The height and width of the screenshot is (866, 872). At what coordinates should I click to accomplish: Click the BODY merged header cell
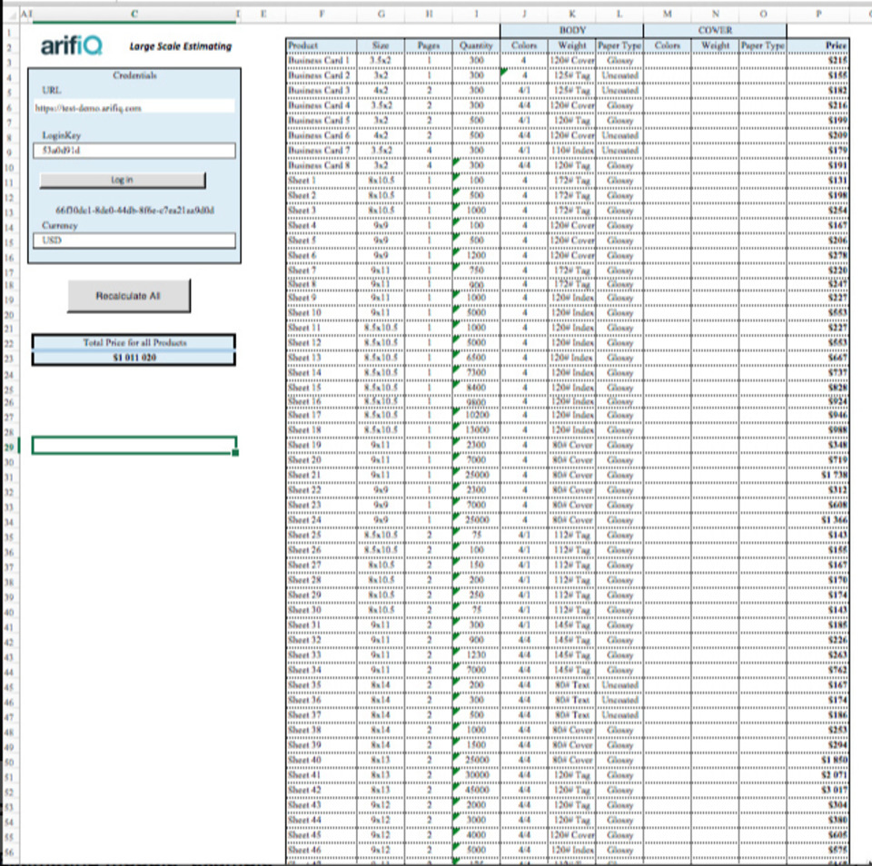point(571,30)
